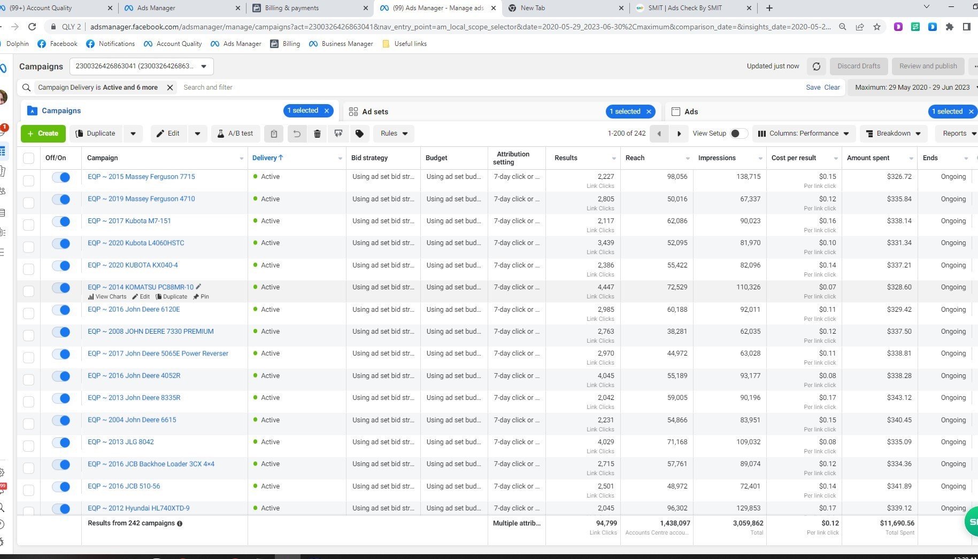Open EQP ~ 2016 John Deere 4052R campaign link
978x559 pixels.
click(134, 376)
